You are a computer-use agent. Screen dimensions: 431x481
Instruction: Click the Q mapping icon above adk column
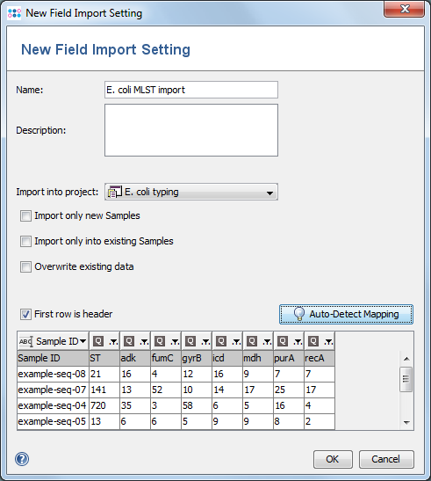tap(129, 341)
